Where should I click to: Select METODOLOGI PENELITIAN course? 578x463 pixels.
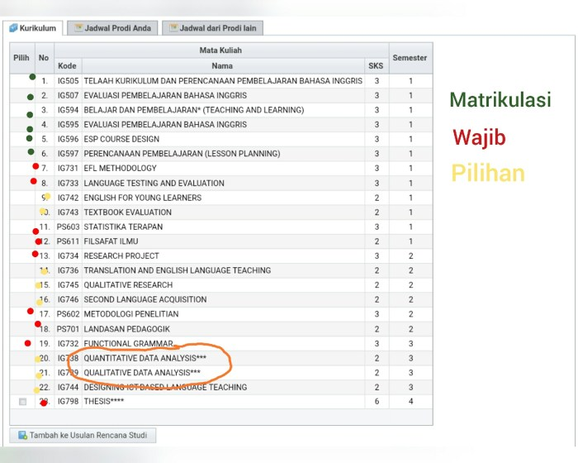click(x=131, y=314)
